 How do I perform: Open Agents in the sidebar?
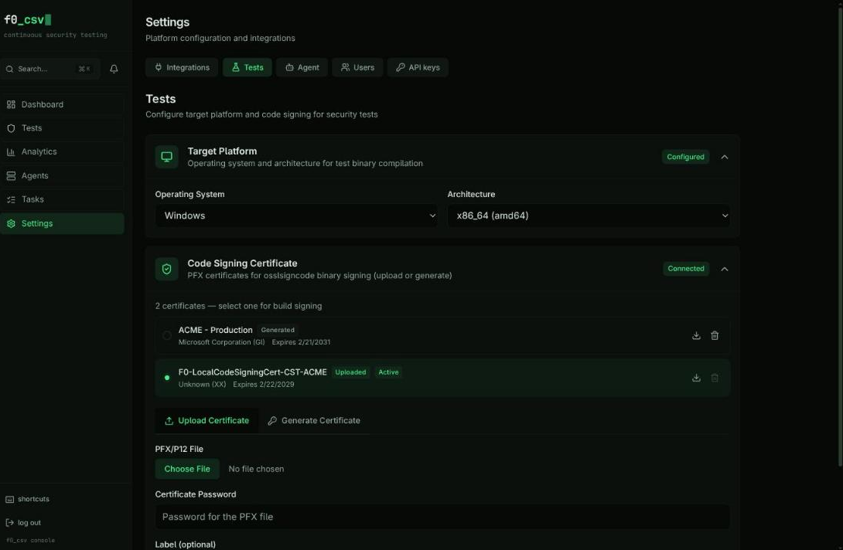(63, 175)
